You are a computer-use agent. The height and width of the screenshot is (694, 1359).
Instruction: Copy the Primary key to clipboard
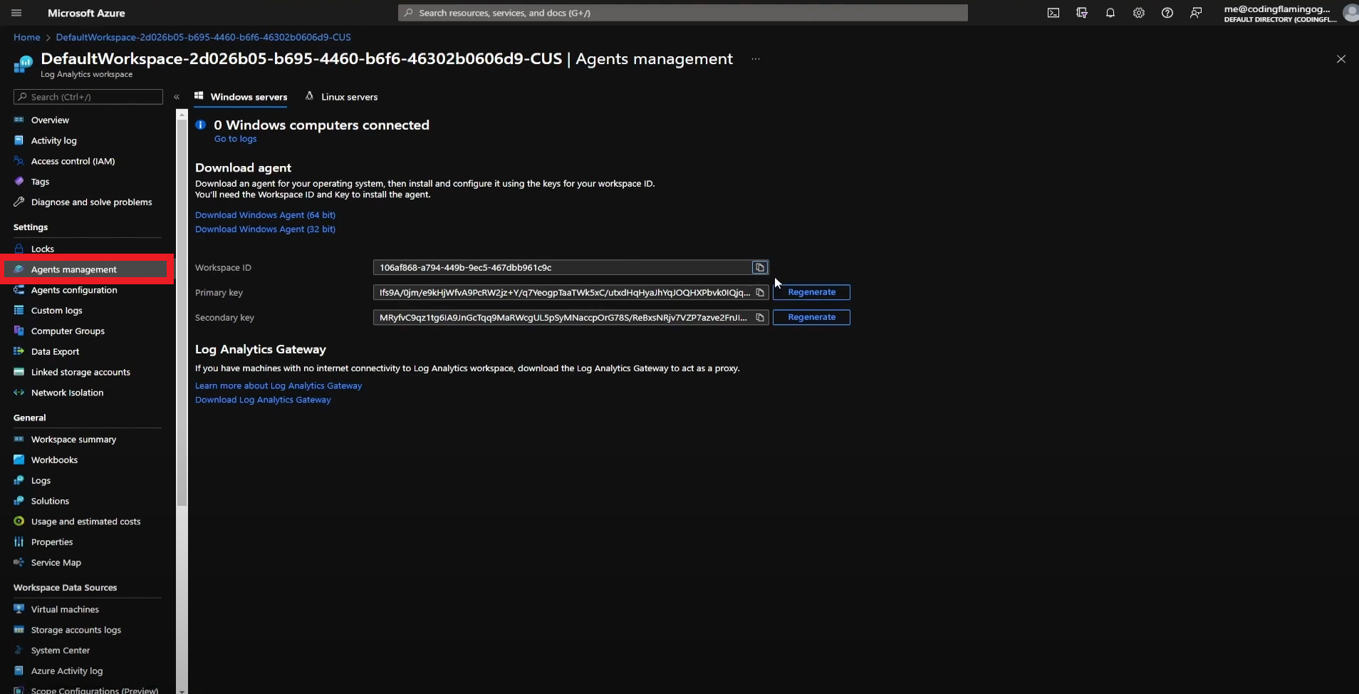point(760,292)
